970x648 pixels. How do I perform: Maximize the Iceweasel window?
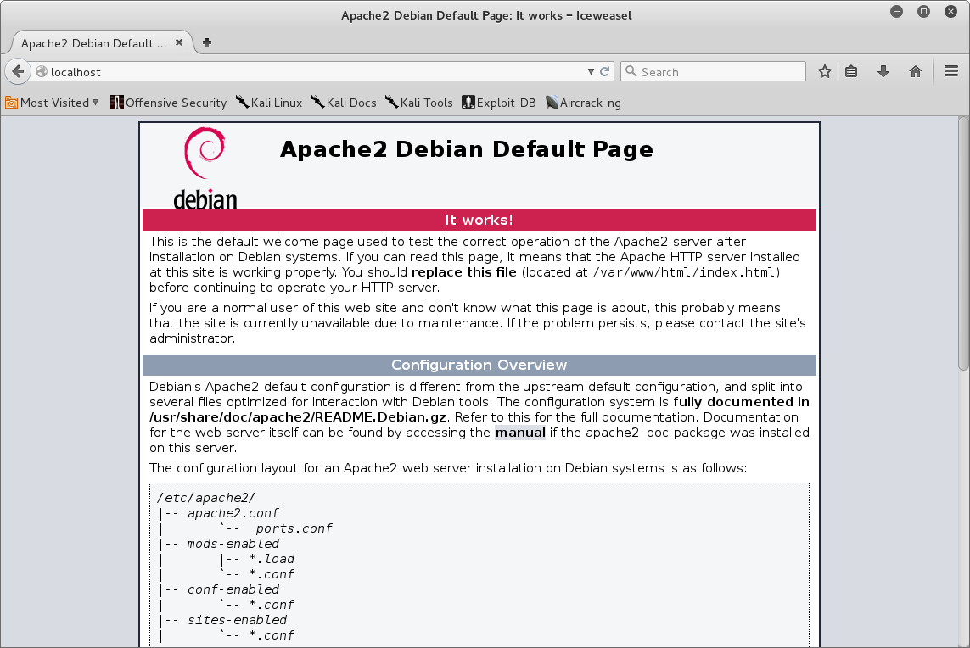pyautogui.click(x=923, y=12)
